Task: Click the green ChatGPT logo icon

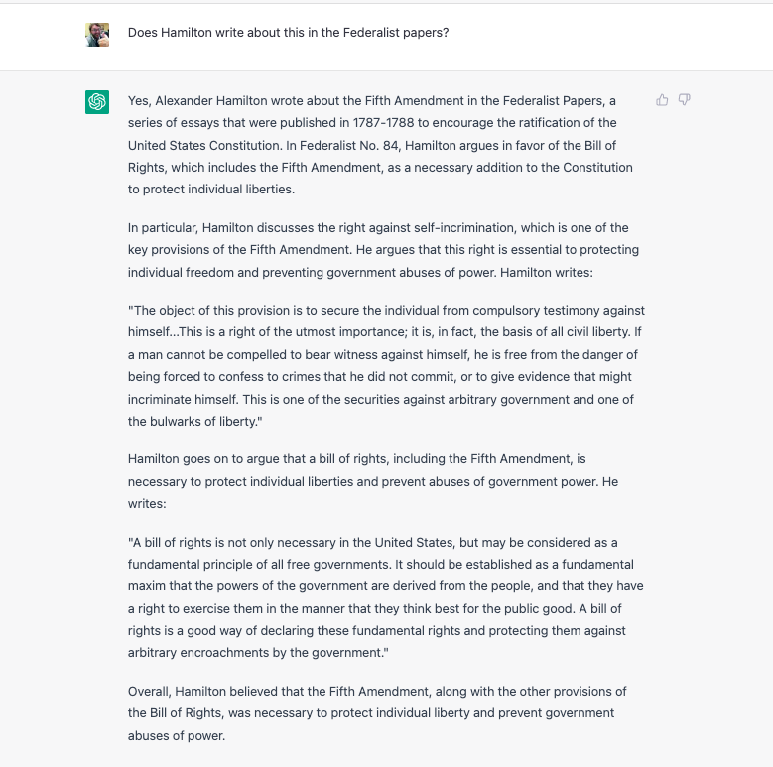Action: 97,102
